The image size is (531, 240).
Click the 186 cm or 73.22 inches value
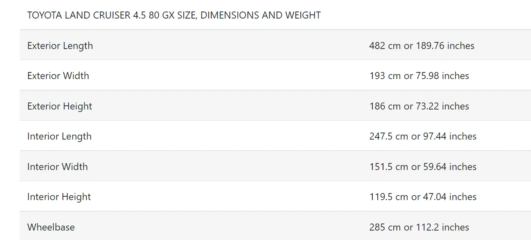(x=419, y=106)
